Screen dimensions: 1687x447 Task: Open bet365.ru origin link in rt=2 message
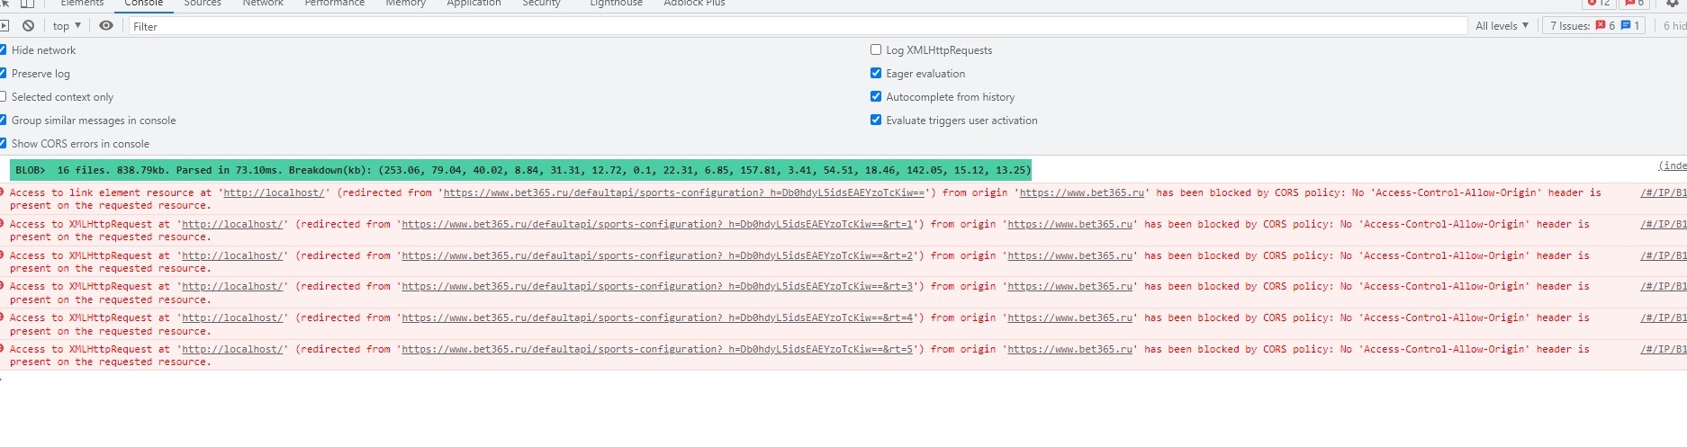pos(1069,255)
